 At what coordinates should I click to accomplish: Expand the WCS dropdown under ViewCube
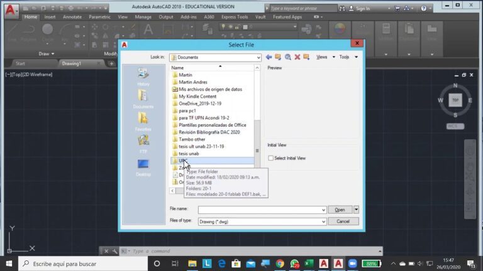[455, 126]
